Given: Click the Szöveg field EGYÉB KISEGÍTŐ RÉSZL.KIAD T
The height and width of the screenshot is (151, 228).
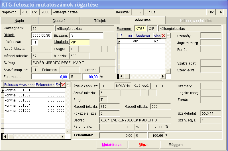Looking at the screenshot, I should pos(73,63).
